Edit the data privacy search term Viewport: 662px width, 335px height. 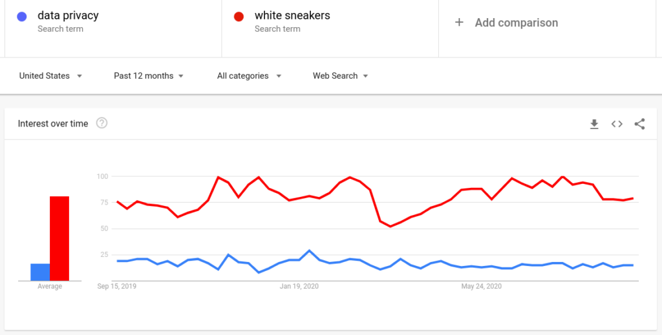click(68, 15)
